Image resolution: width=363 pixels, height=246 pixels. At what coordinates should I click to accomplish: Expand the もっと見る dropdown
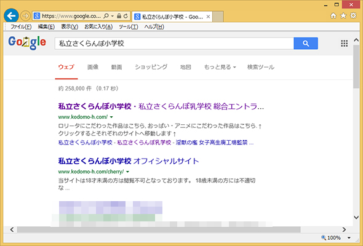220,67
